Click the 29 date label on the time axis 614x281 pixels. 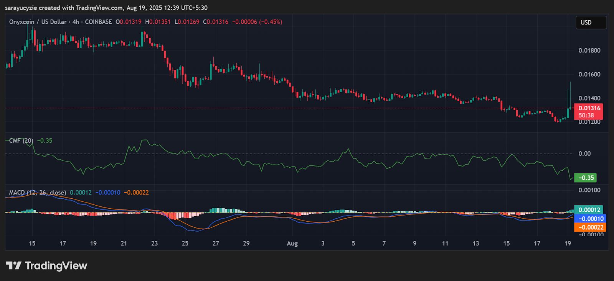(246, 243)
